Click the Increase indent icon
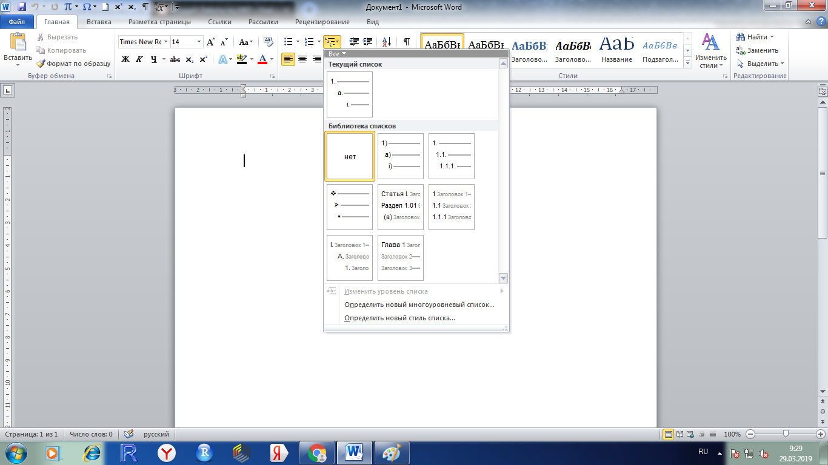Viewport: 828px width, 465px height. coord(367,42)
